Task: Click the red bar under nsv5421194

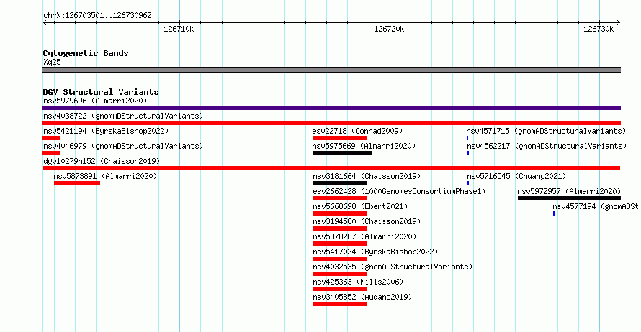Action: click(52, 138)
